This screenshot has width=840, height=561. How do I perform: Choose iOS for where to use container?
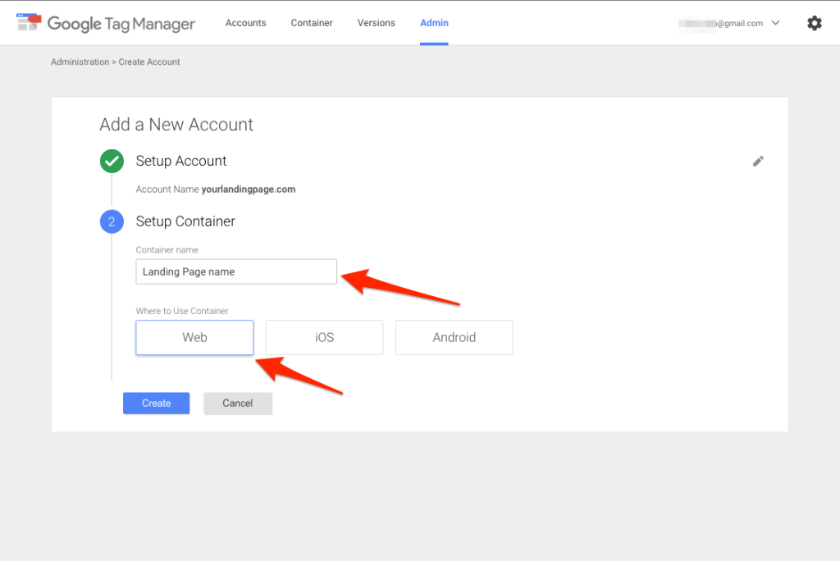tap(324, 337)
